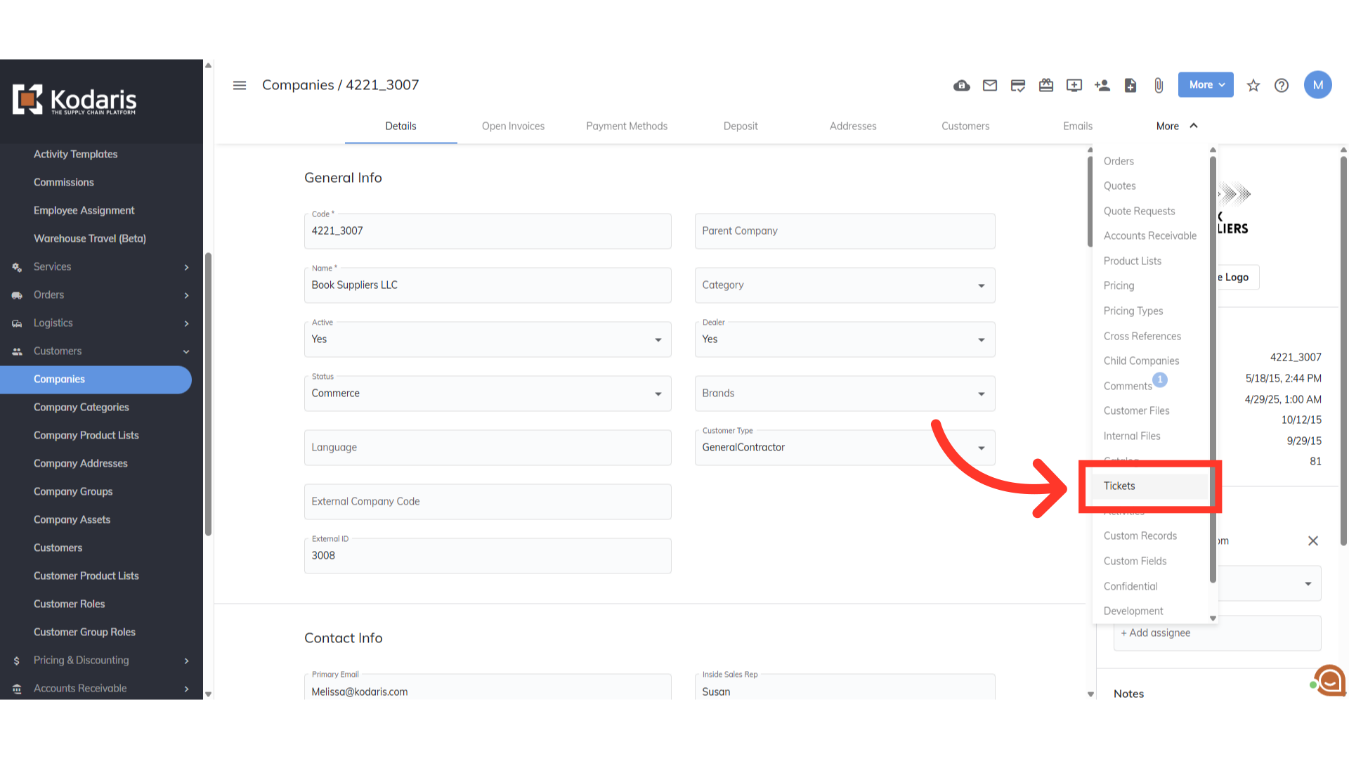
Task: Switch to the Open Invoices tab
Action: [x=513, y=126]
